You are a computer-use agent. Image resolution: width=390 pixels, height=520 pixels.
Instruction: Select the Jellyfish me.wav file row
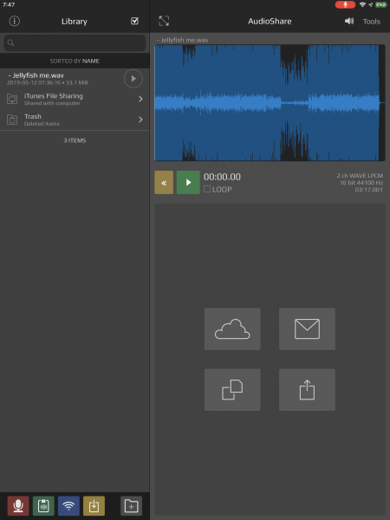75,79
